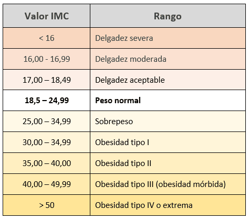This screenshot has width=249, height=220.
Task: Click the '17,00 – 18,49' cell
Action: pos(47,80)
